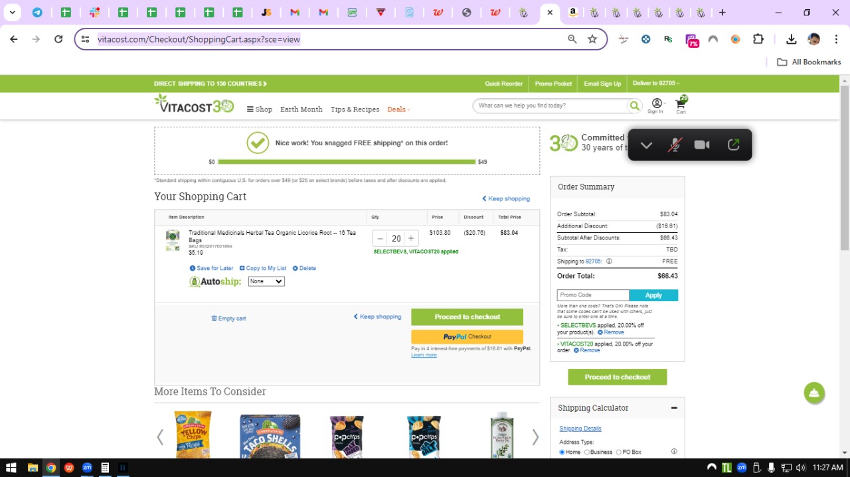Bookmark this page with the star icon
The image size is (850, 477).
point(592,39)
